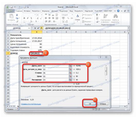This screenshot has height=117, width=136.
Task: Open Найти и выделить binoculars menu
Action: pyautogui.click(x=115, y=18)
